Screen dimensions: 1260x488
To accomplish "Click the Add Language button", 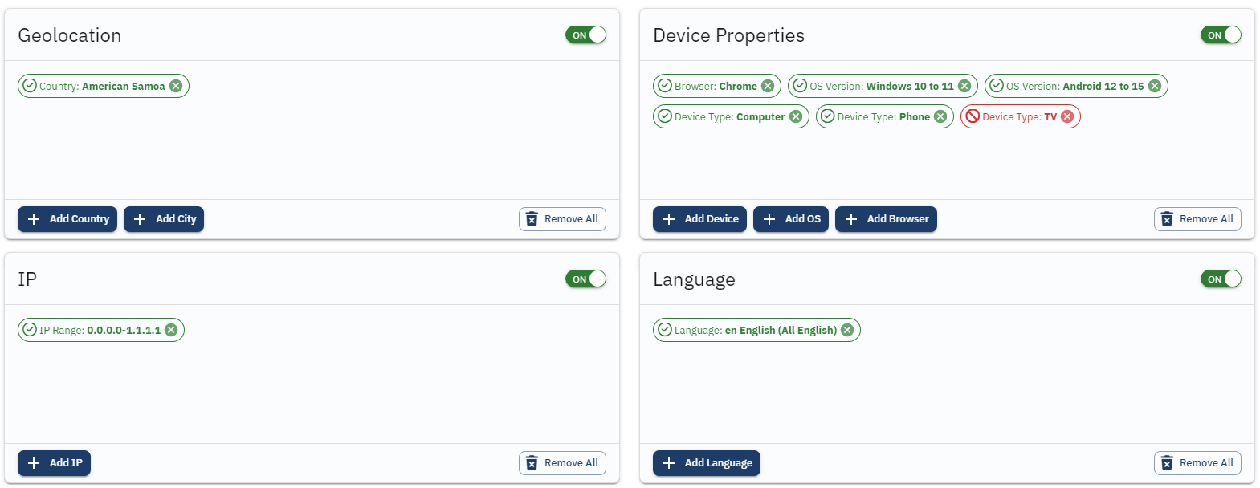I will point(707,463).
